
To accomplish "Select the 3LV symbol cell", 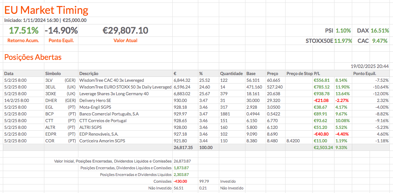I will tap(49, 80).
